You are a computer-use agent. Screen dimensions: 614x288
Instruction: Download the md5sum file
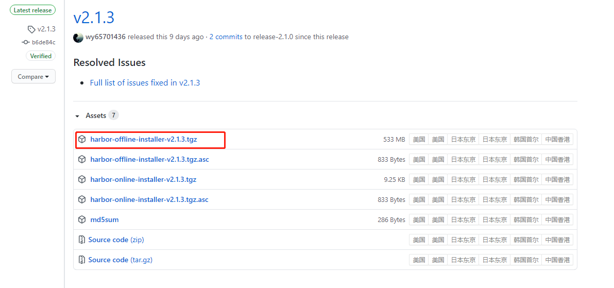coord(105,219)
